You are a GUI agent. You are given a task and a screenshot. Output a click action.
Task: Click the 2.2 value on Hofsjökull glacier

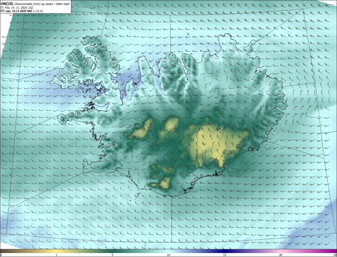[x=170, y=127]
